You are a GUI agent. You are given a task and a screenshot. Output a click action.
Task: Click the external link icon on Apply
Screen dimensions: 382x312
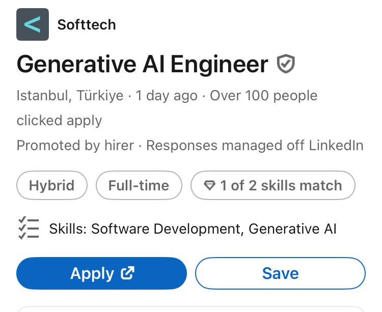click(x=127, y=273)
